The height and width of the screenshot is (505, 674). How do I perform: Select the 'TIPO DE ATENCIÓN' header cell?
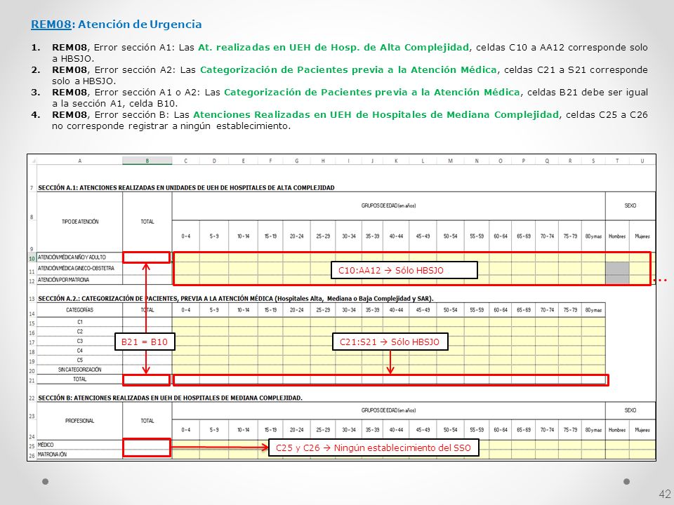[80, 222]
